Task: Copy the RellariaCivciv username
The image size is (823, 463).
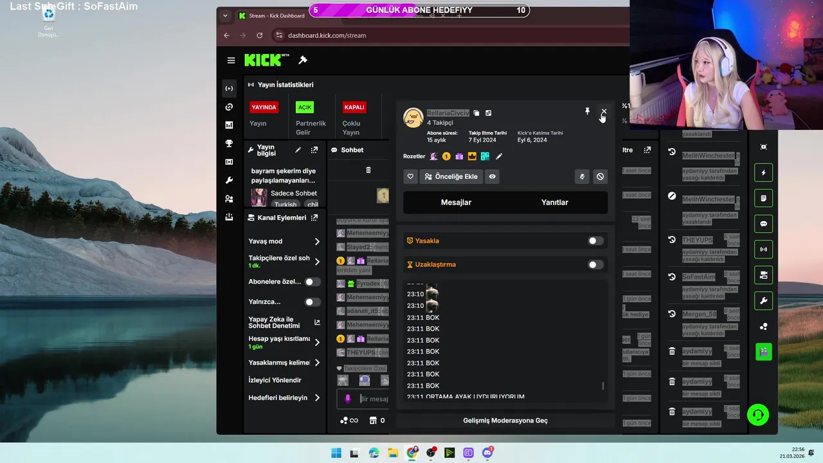Action: click(476, 113)
